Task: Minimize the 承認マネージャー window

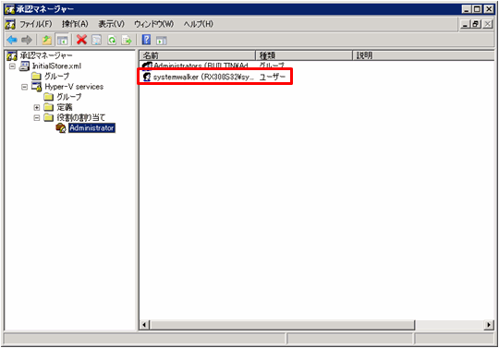Action: click(467, 9)
